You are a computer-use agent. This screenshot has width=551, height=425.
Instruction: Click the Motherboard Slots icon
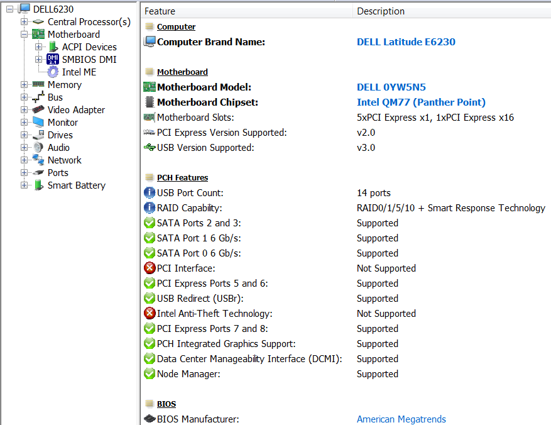(150, 117)
